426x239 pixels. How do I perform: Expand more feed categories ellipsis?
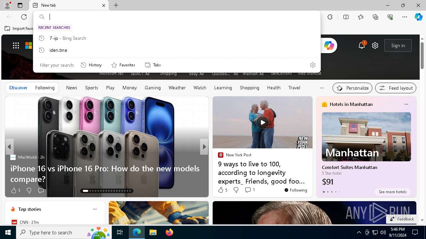tap(321, 88)
